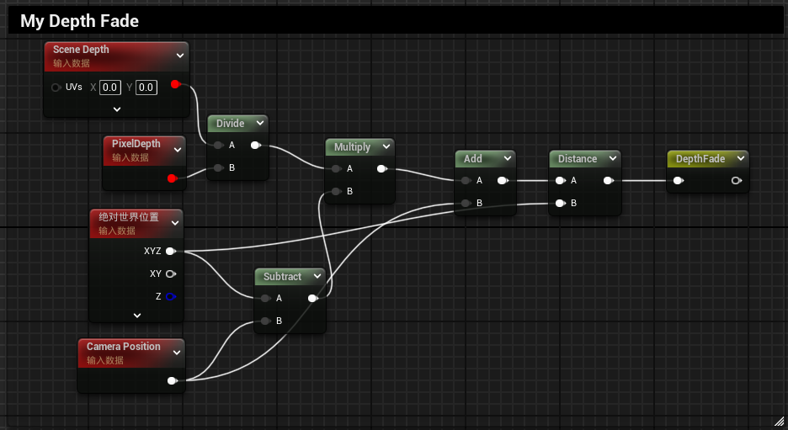The image size is (788, 430).
Task: Click the Multiply node B input pin
Action: click(x=336, y=191)
